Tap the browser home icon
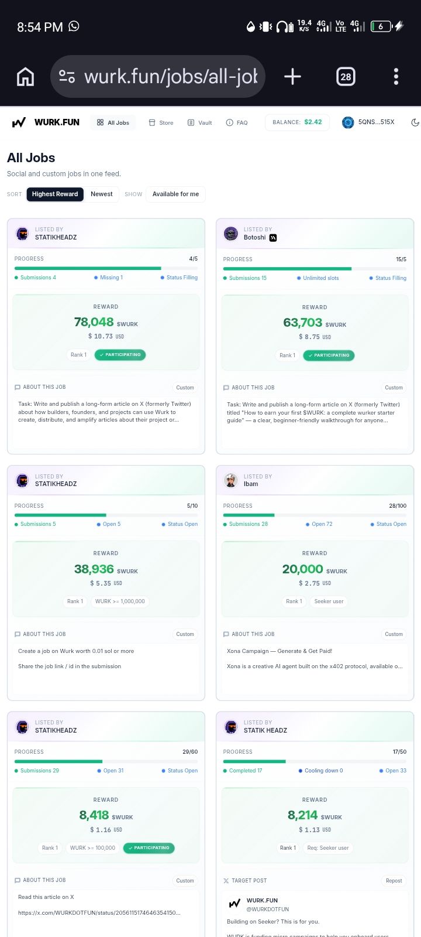The width and height of the screenshot is (421, 937). (x=25, y=77)
